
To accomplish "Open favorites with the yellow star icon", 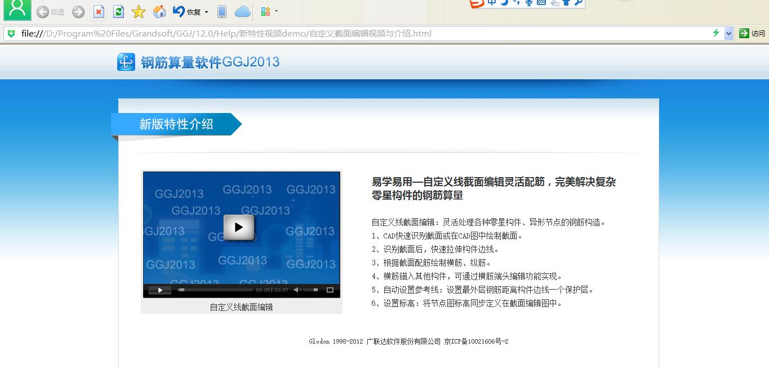I will (x=139, y=12).
